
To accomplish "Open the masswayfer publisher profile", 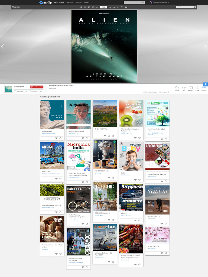I will (19, 87).
